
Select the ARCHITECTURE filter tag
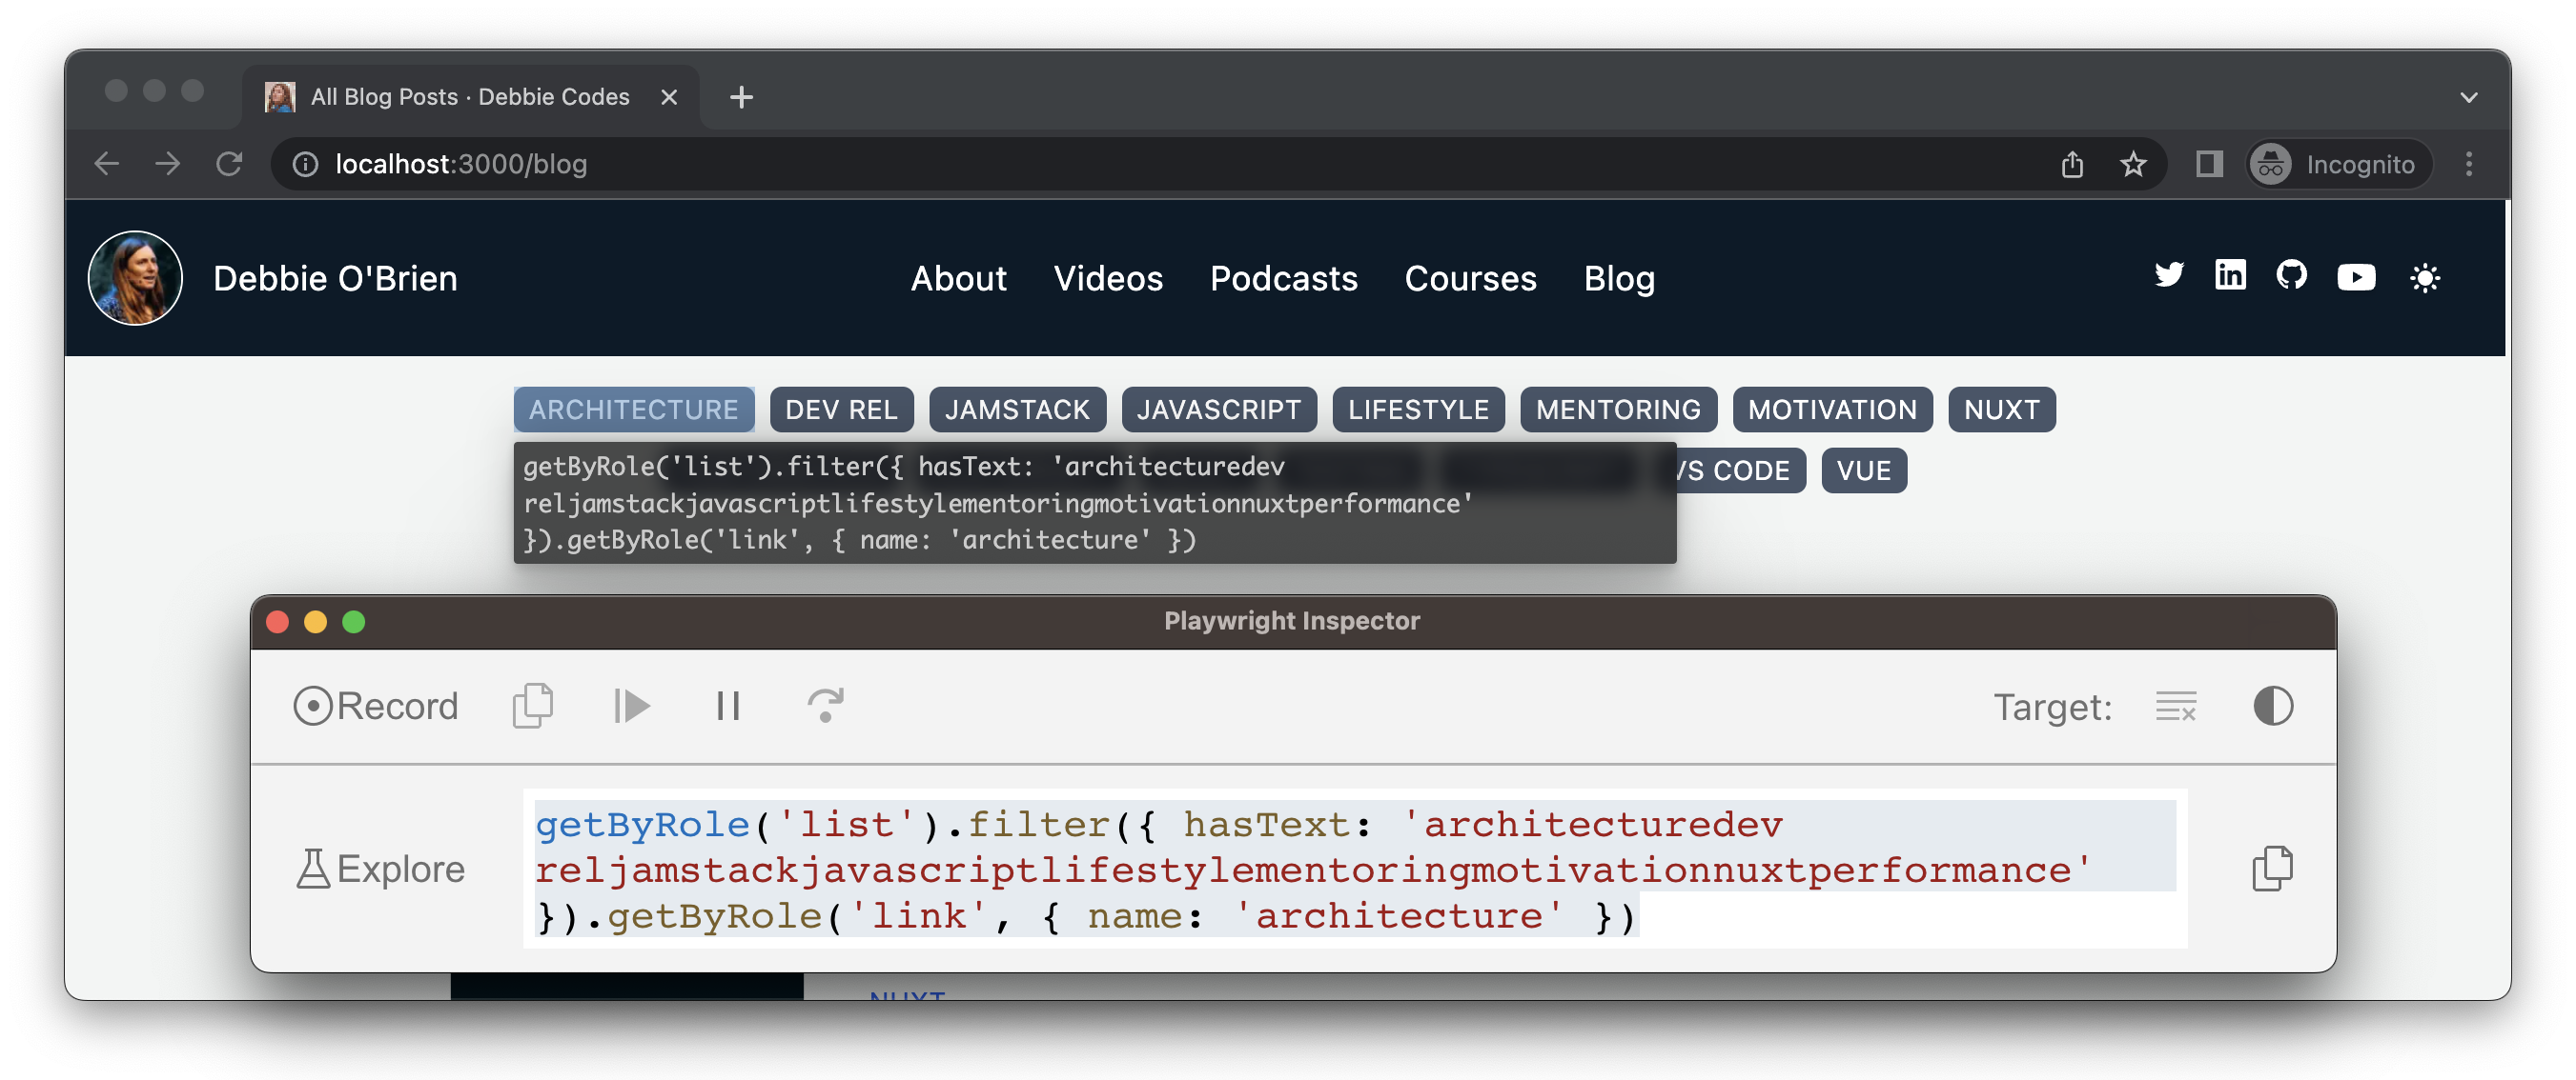pyautogui.click(x=632, y=409)
